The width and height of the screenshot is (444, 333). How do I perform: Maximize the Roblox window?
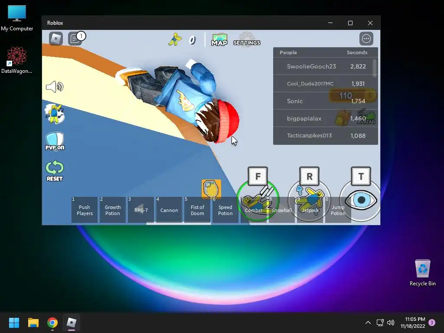(350, 23)
